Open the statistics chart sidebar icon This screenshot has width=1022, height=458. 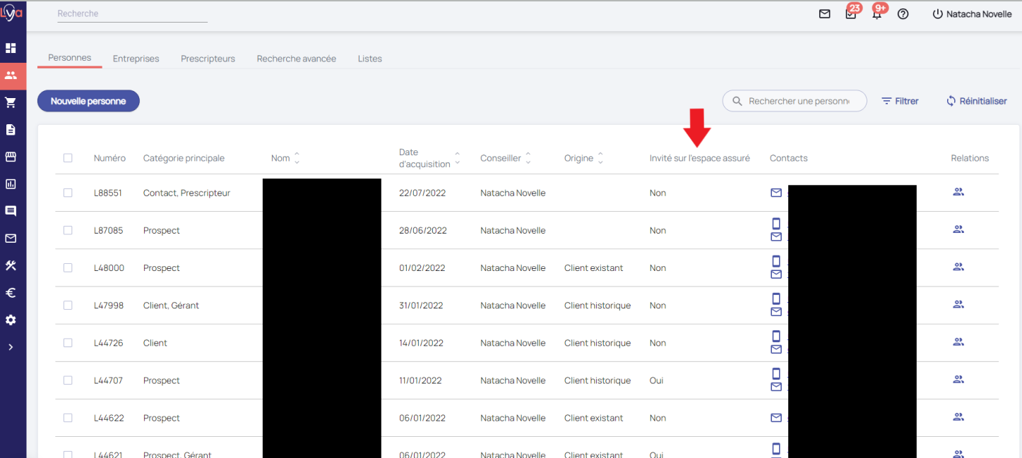[11, 184]
